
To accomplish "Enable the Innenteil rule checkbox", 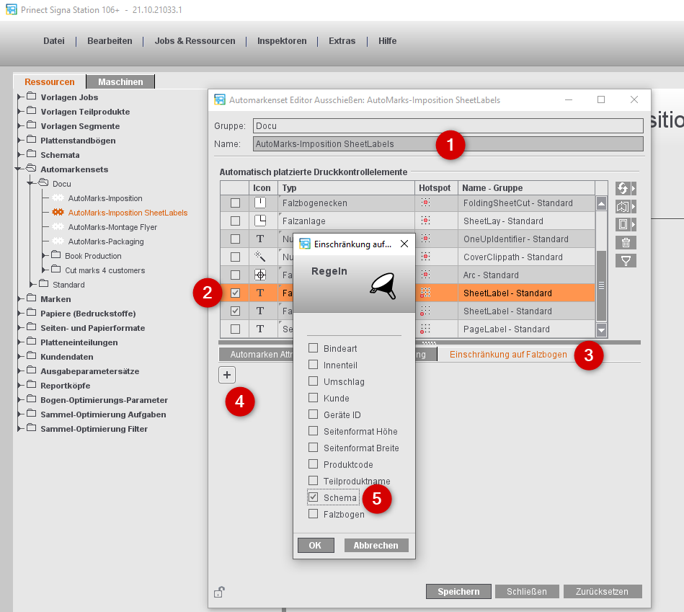I will pos(314,365).
